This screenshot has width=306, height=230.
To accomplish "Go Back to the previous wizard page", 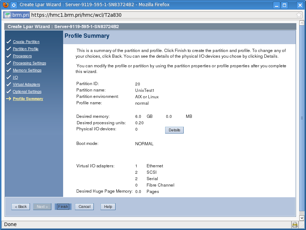I will pyautogui.click(x=20, y=207).
